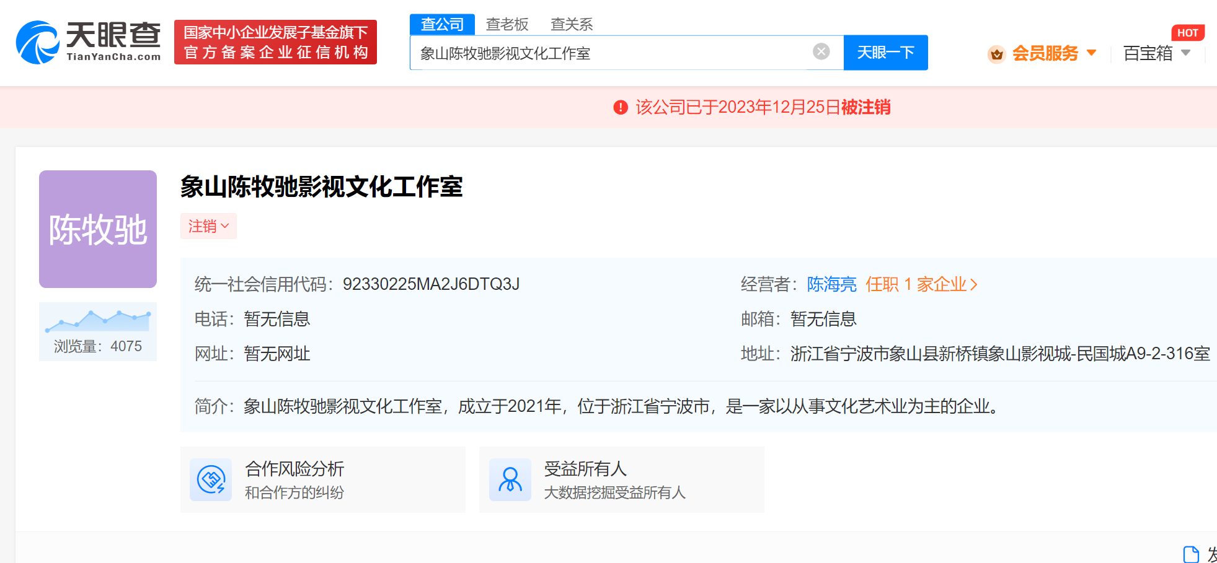Click the 被注销 cancellation notice text
1217x563 pixels.
[x=865, y=107]
